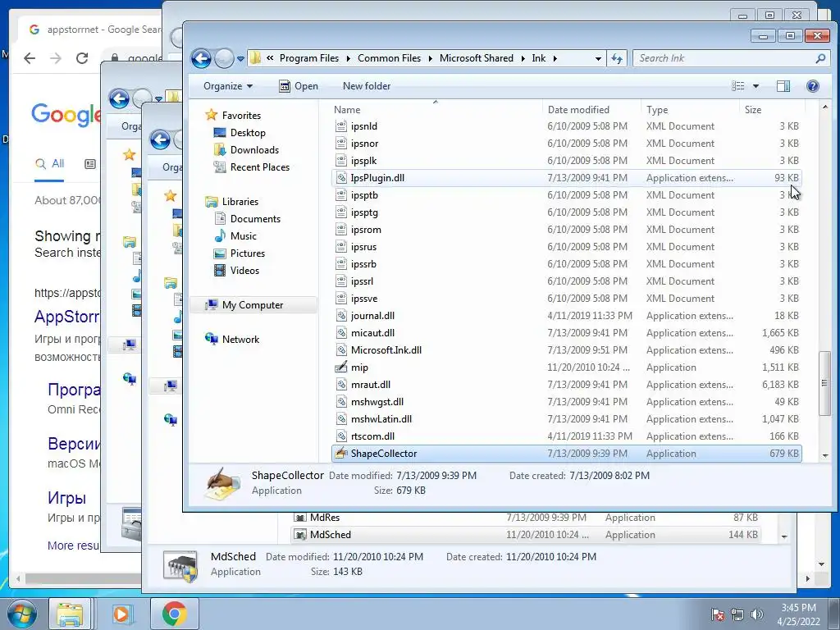Click the Back arrow in Ink window
840x630 pixels.
(202, 58)
